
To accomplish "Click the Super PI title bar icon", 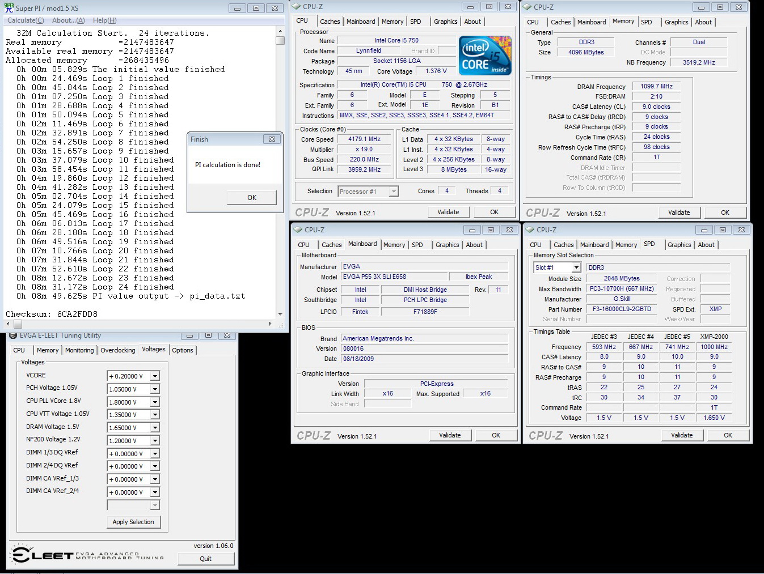I will (9, 7).
